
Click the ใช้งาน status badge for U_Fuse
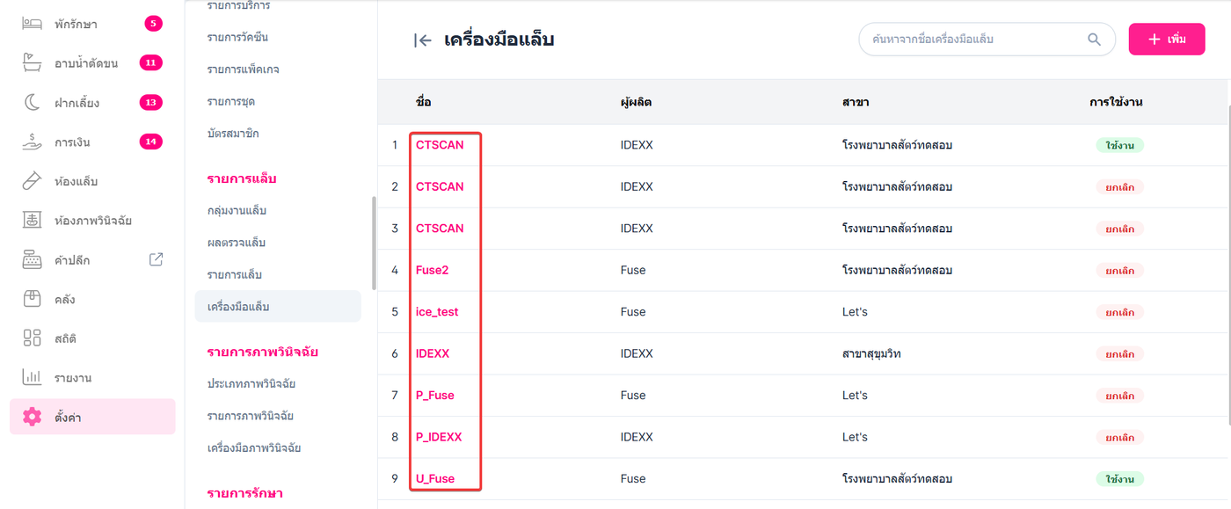(1119, 479)
